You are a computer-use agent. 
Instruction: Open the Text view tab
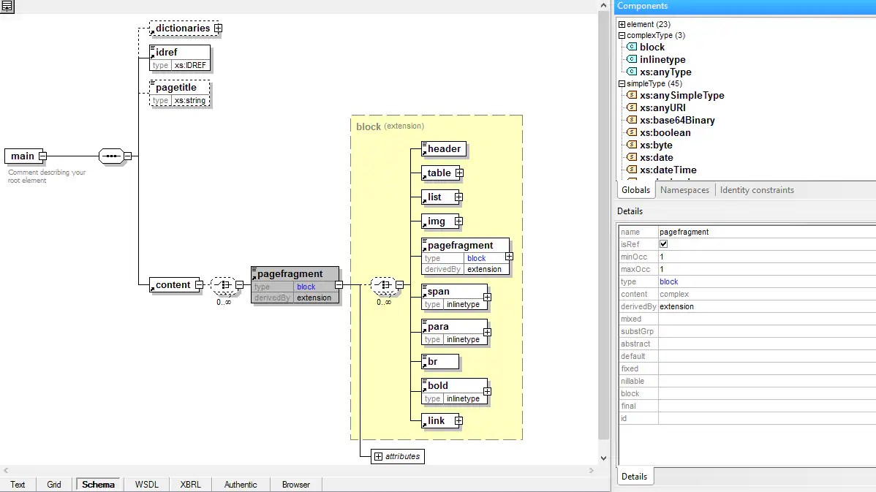coord(18,484)
